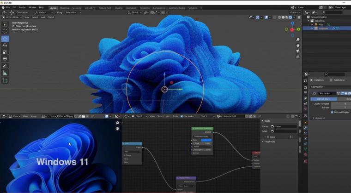Open the File menu
This screenshot has width=351, height=193.
coord(8,7)
